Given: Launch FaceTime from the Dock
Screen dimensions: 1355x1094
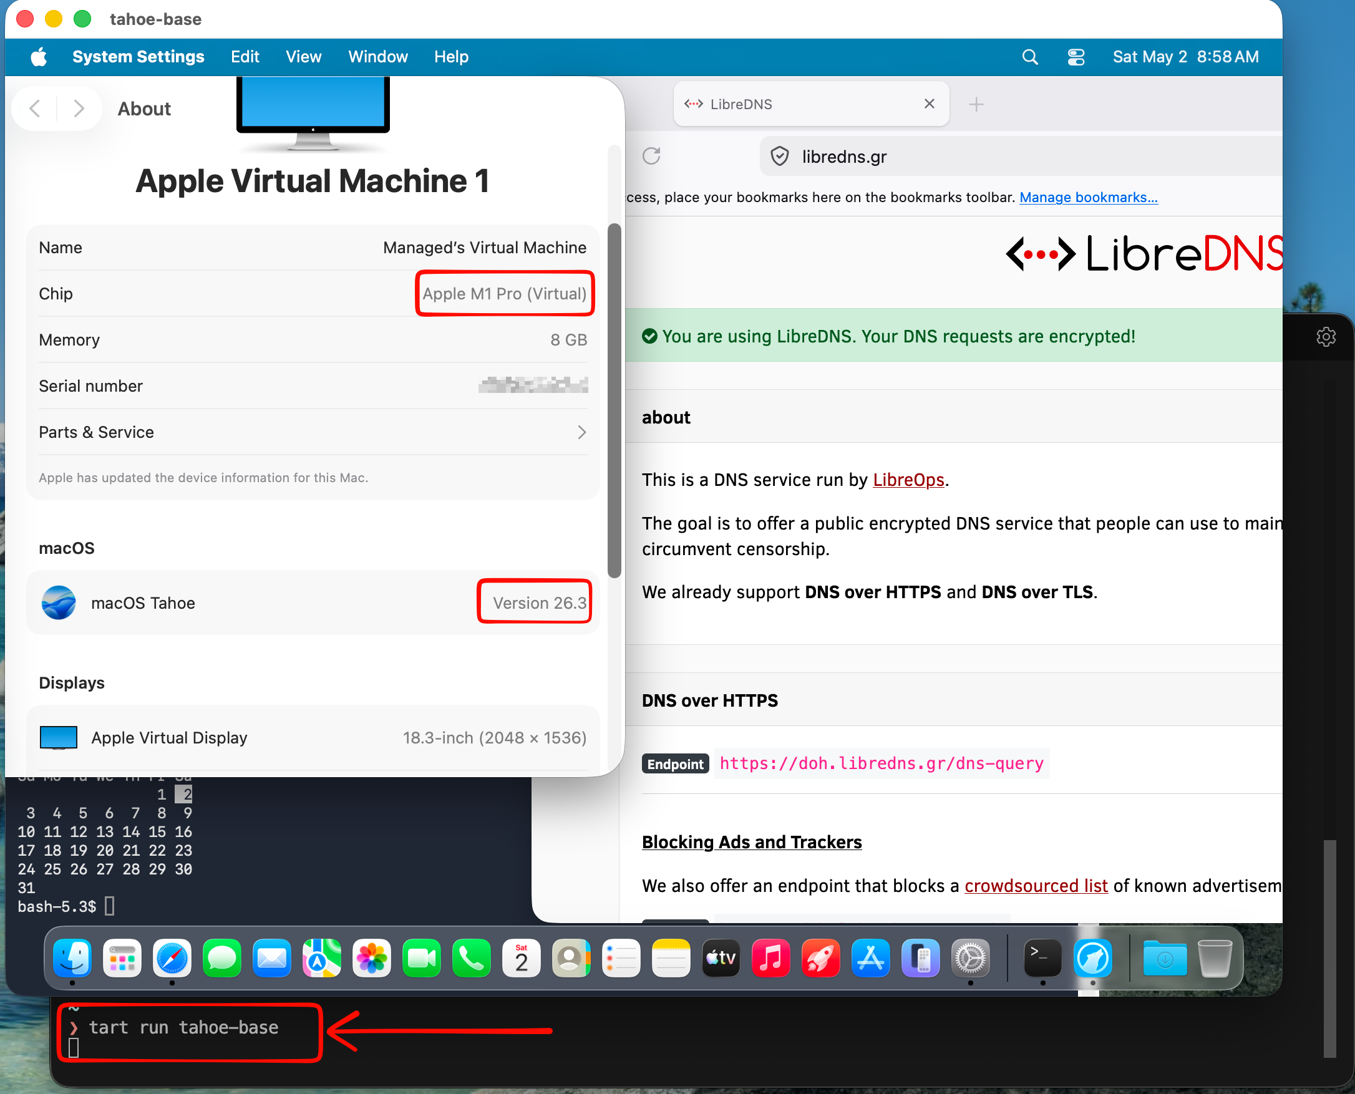Looking at the screenshot, I should point(422,959).
